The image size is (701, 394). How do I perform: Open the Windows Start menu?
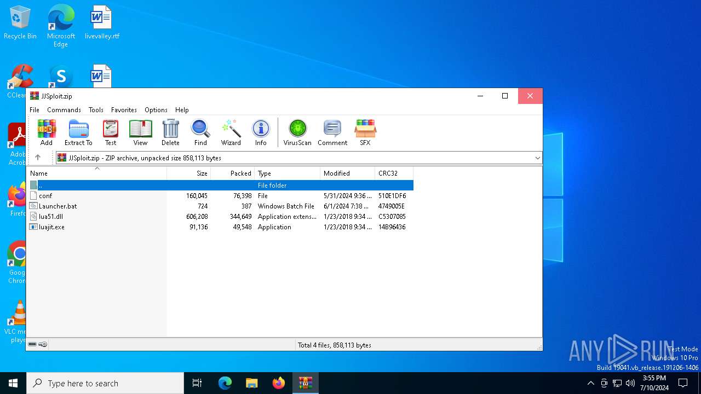click(x=13, y=383)
